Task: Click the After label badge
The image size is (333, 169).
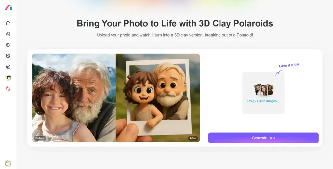Action: pos(193,138)
